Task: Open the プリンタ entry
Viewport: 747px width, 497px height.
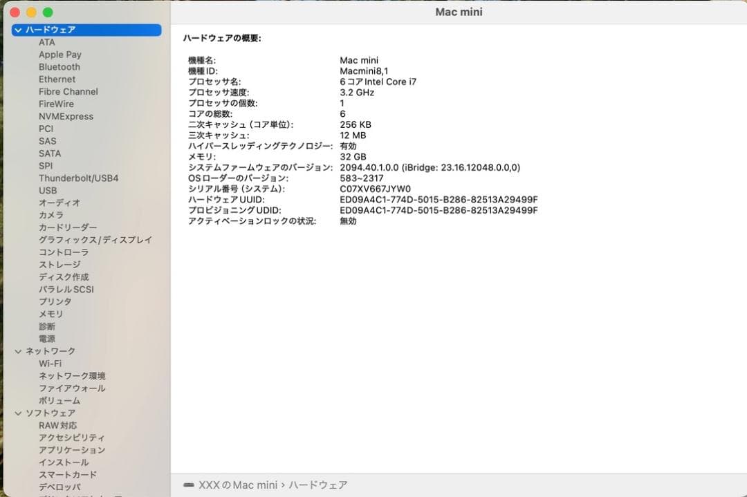Action: pos(55,302)
